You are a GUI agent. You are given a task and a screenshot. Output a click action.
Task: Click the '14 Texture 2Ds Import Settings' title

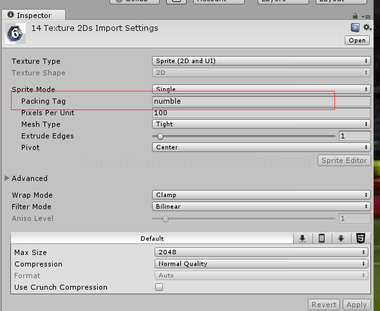(x=95, y=28)
